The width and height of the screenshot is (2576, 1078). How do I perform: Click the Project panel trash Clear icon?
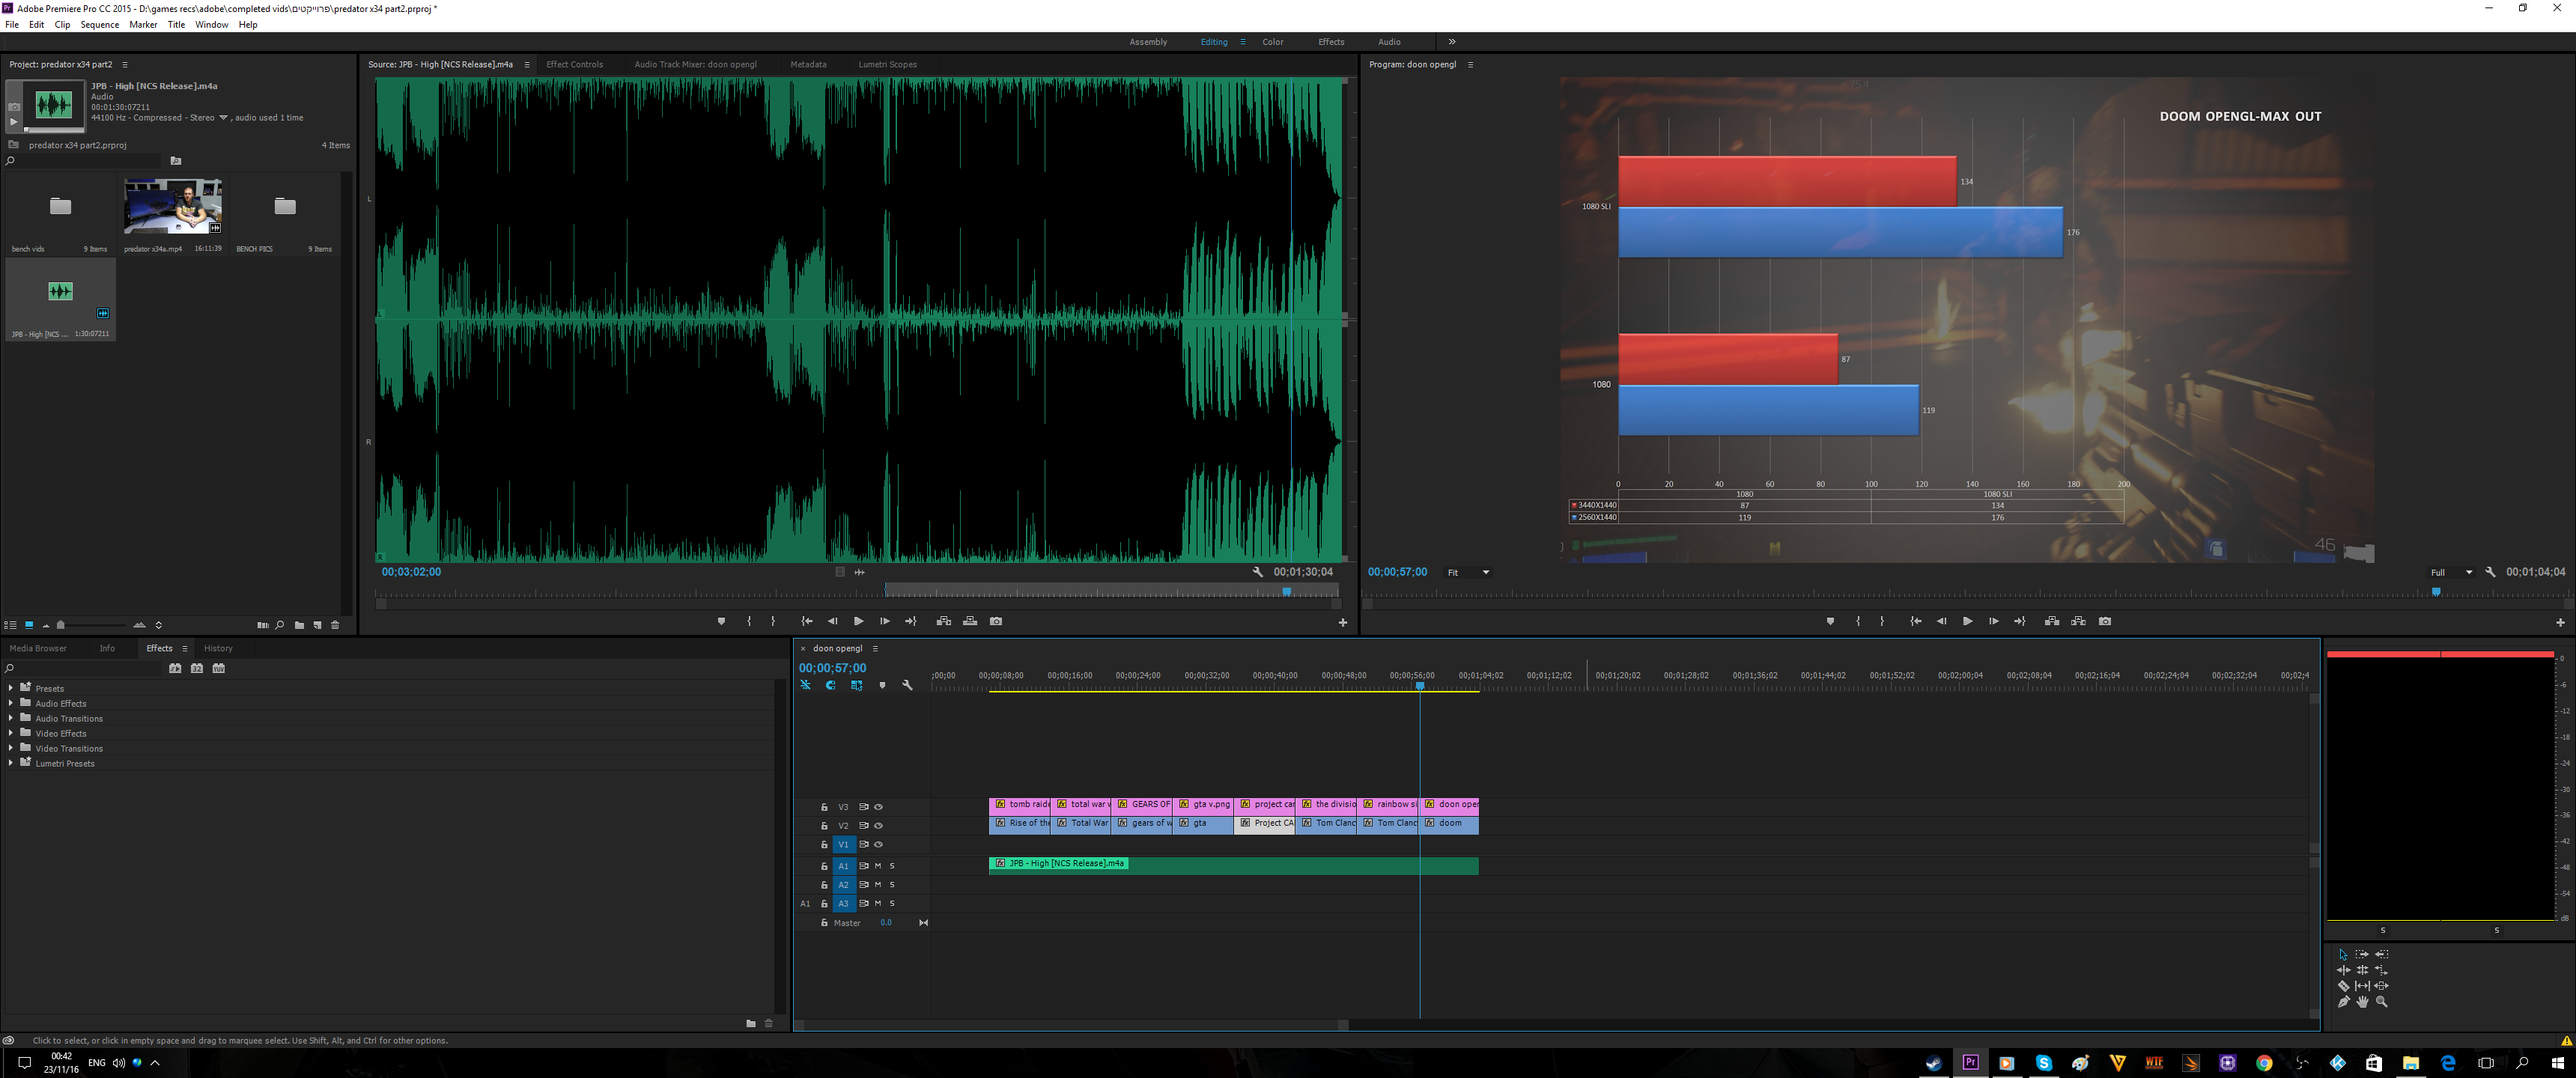pyautogui.click(x=335, y=625)
